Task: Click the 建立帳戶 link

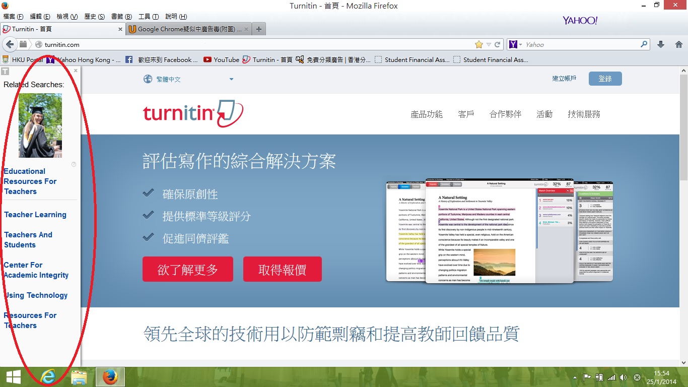Action: click(x=564, y=79)
